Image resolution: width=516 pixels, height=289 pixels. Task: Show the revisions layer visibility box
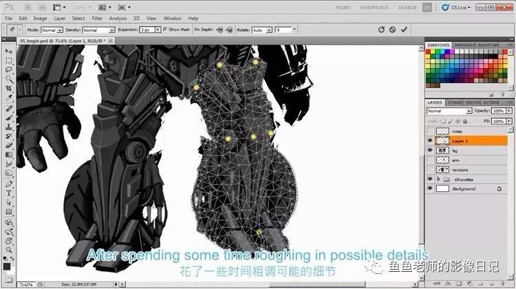pos(430,170)
